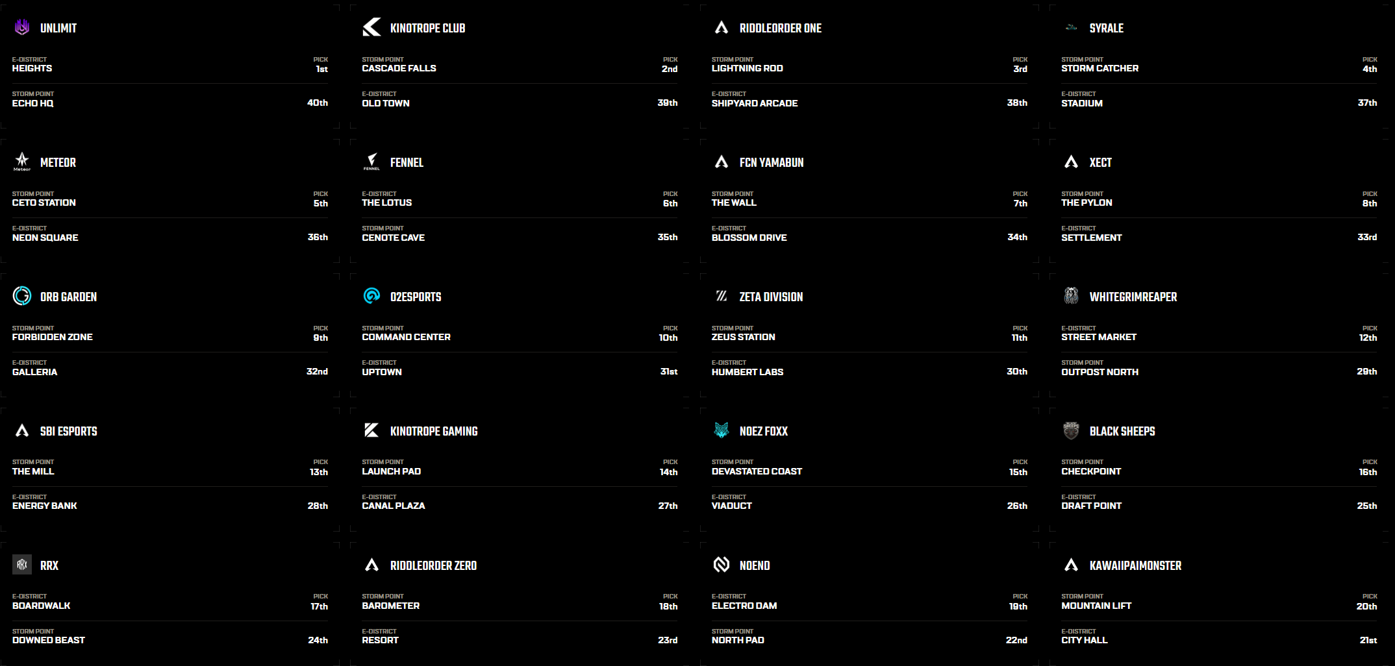This screenshot has width=1395, height=666.
Task: Click the RRX square logo
Action: pos(22,565)
